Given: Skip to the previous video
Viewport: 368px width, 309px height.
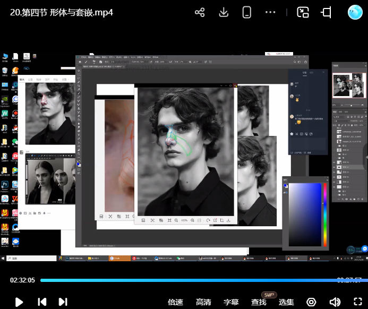Looking at the screenshot, I should click(42, 302).
